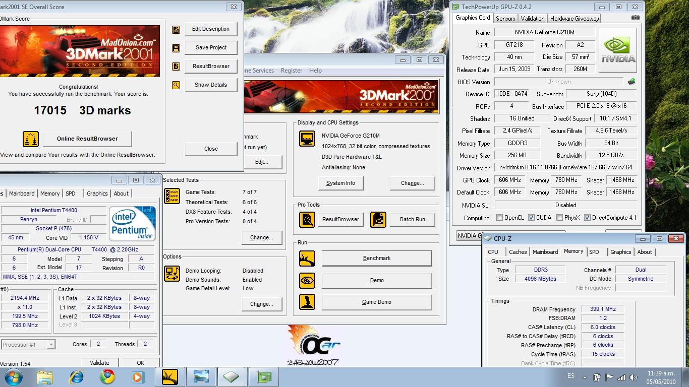
Task: Toggle the DirectCompute 4.1 checkbox
Action: point(587,218)
